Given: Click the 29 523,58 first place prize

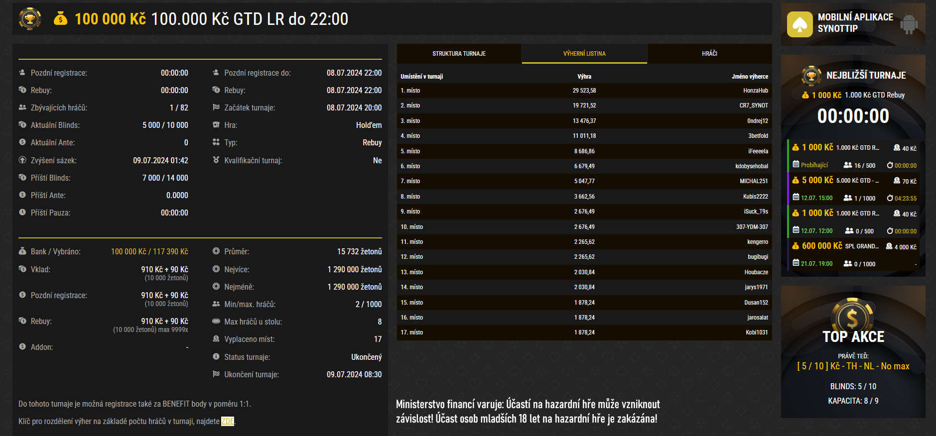Looking at the screenshot, I should click(x=584, y=91).
